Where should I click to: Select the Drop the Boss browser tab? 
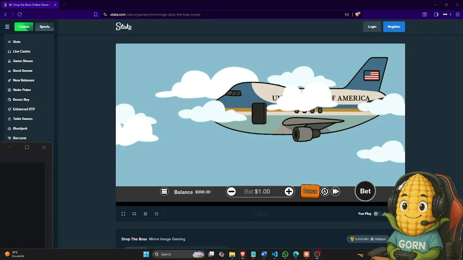(x=31, y=5)
